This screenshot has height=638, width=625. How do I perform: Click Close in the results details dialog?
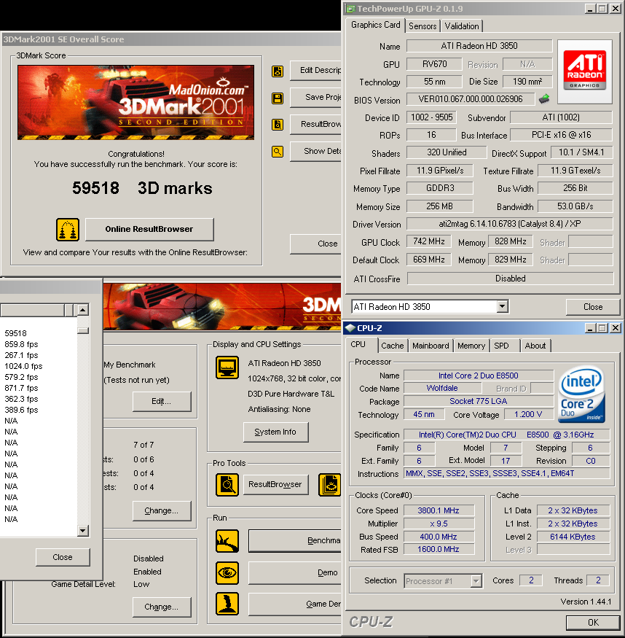pyautogui.click(x=63, y=557)
